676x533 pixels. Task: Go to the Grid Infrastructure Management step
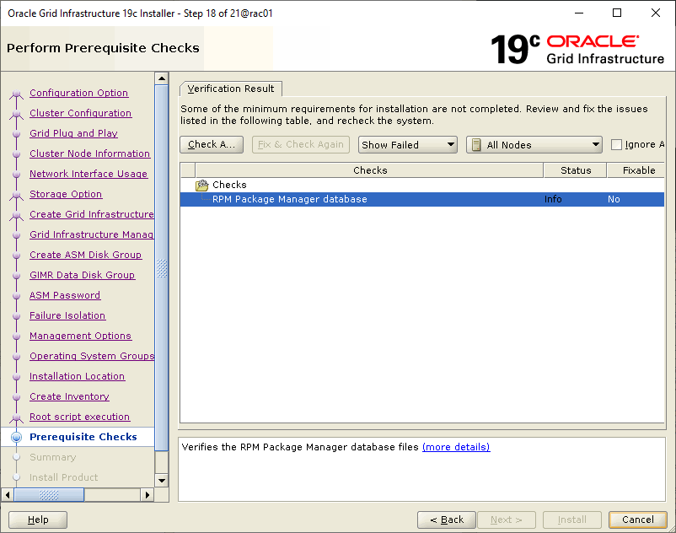(x=91, y=234)
